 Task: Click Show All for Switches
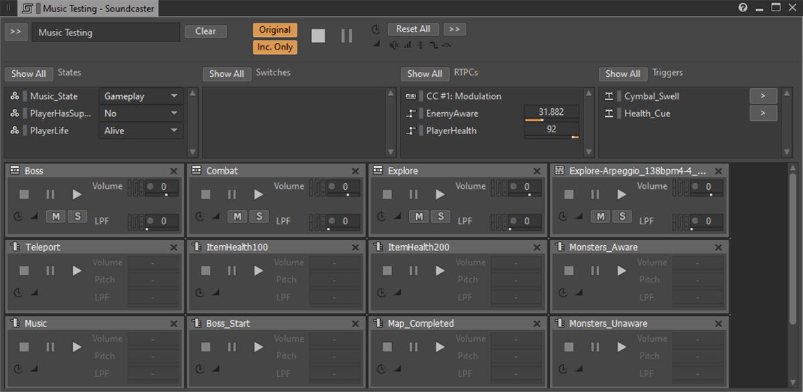pos(227,73)
